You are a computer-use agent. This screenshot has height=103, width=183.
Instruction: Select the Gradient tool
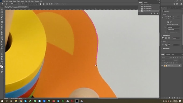pos(2,39)
